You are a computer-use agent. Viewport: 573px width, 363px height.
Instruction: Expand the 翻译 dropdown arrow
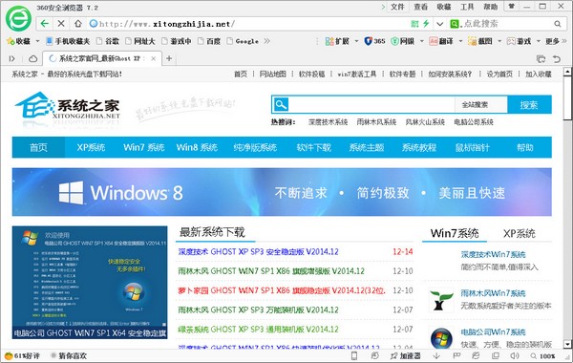click(460, 41)
